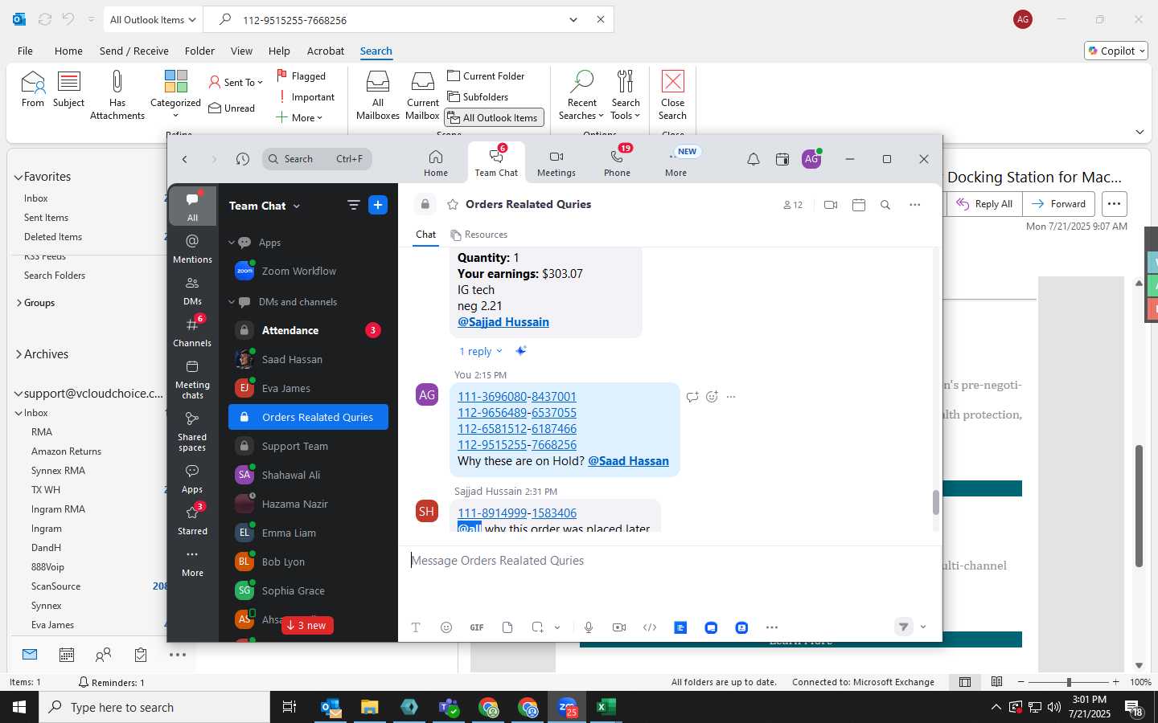Set search scope to Current Mailbox
This screenshot has height=723, width=1158.
422,95
